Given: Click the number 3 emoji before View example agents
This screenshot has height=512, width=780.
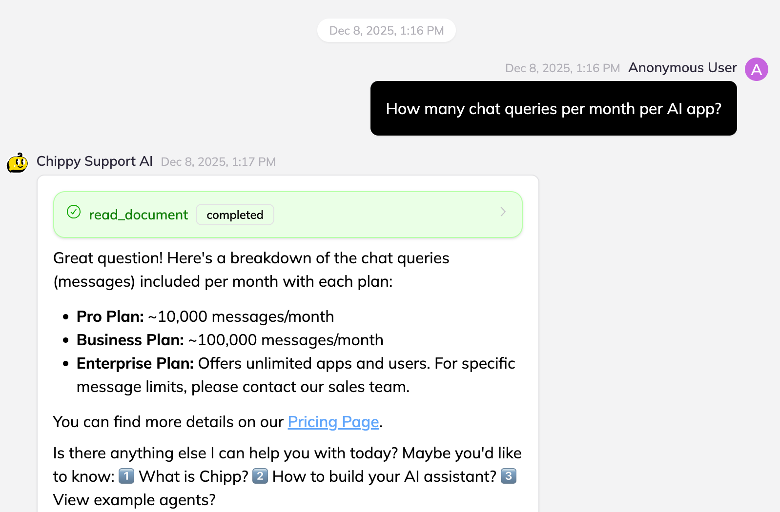Looking at the screenshot, I should 509,476.
